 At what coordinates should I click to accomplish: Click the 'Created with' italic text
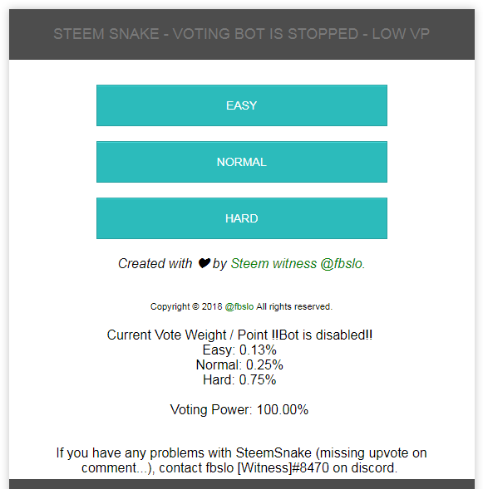tap(155, 264)
